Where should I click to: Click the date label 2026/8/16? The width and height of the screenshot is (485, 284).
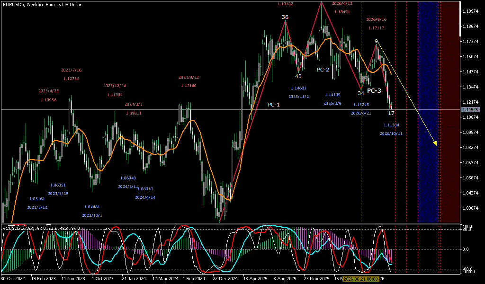coord(377,19)
